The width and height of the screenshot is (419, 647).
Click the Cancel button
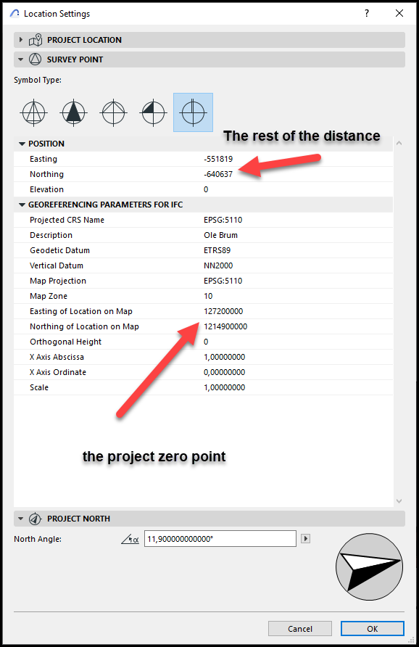pyautogui.click(x=300, y=628)
